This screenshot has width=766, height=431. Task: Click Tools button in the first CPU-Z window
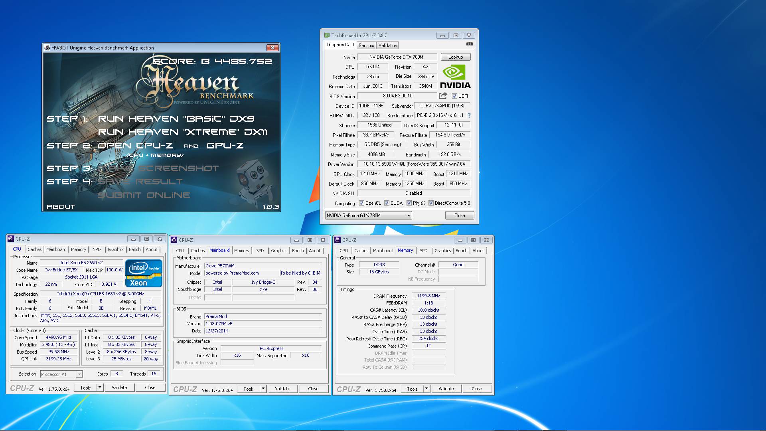click(85, 388)
